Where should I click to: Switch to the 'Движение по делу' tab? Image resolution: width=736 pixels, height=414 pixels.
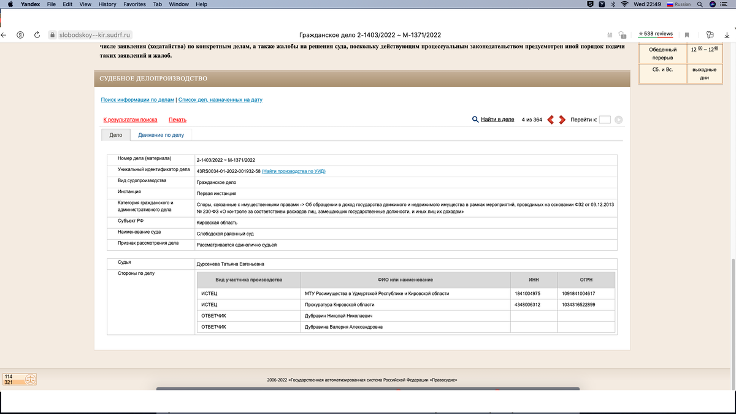[161, 135]
